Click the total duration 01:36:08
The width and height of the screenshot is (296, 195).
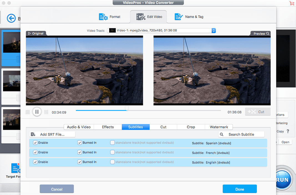coord(234,112)
